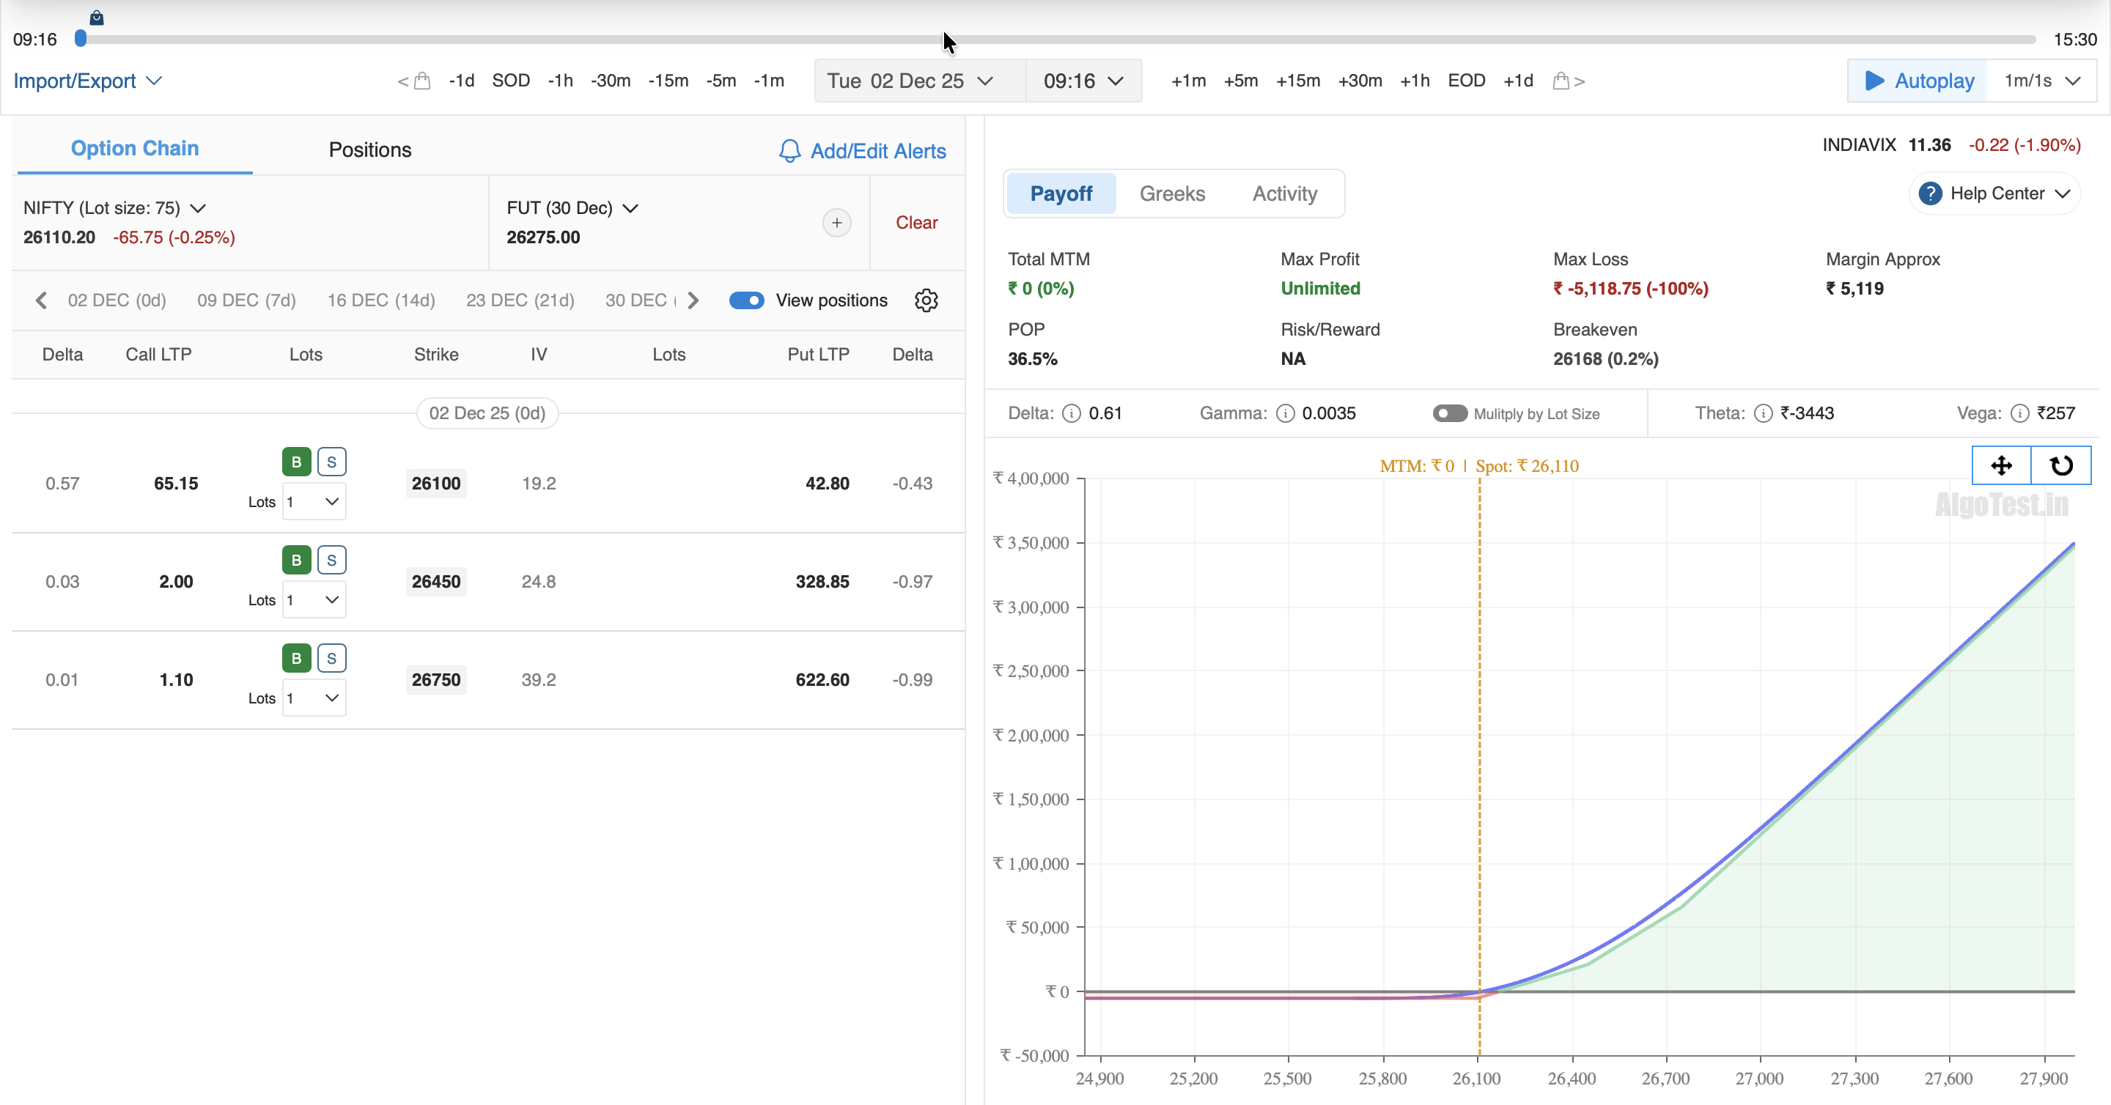The height and width of the screenshot is (1105, 2111).
Task: Switch to the Positions tab
Action: [369, 150]
